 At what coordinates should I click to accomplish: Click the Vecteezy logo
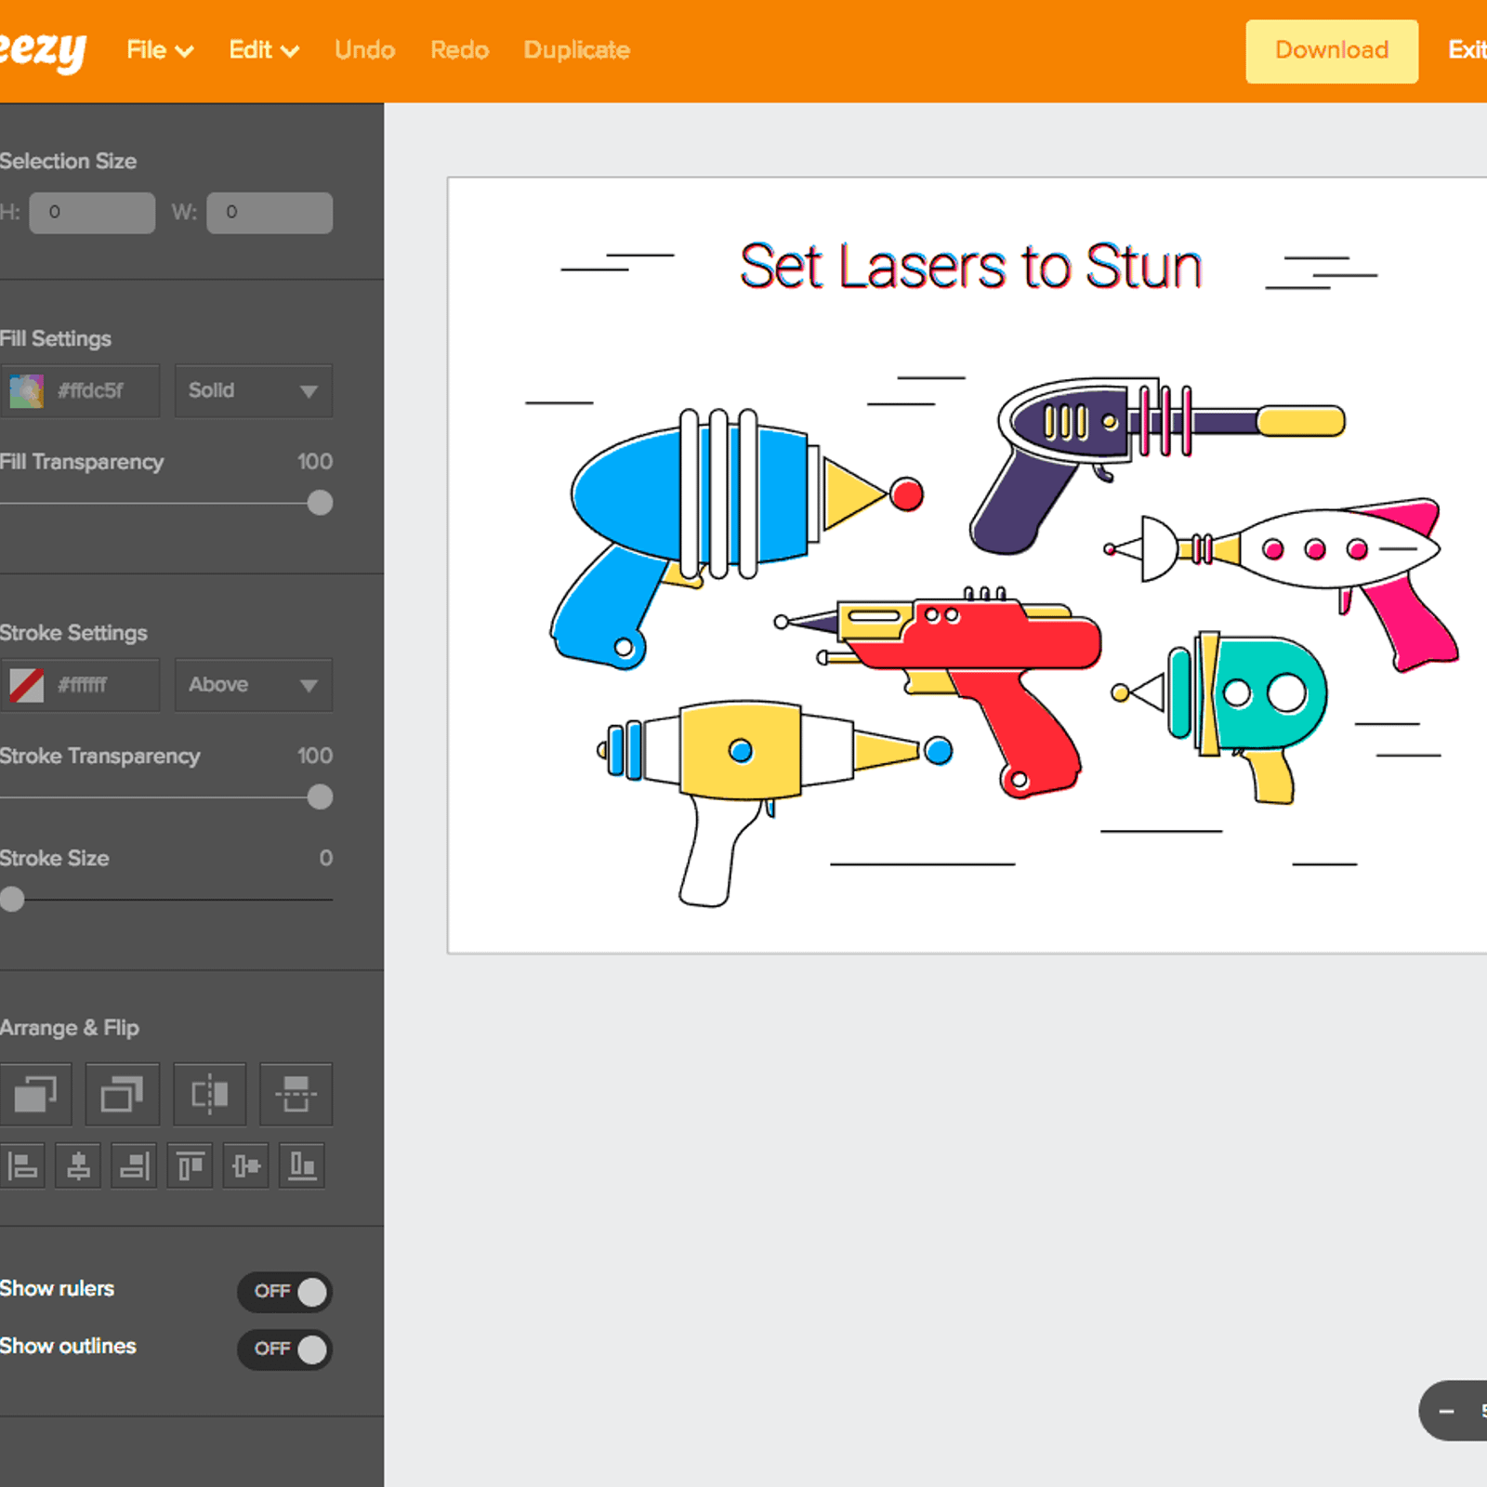(x=42, y=50)
